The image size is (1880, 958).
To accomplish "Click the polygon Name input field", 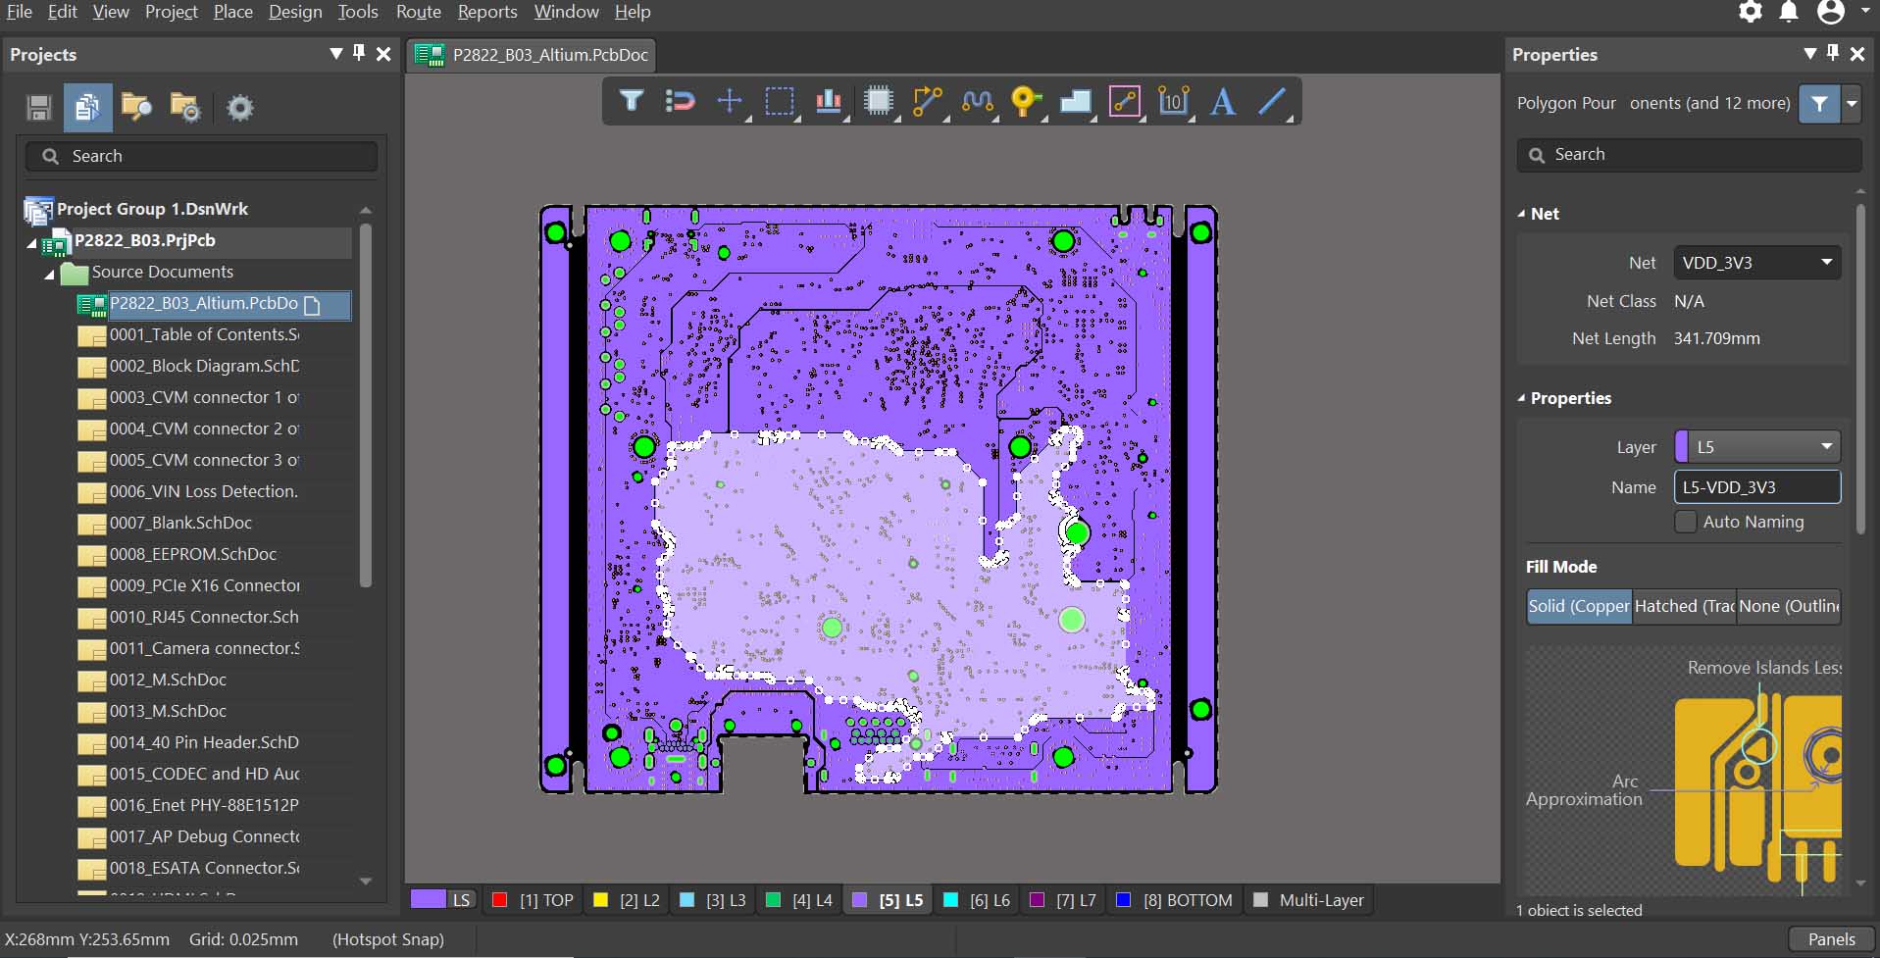I will pyautogui.click(x=1755, y=487).
